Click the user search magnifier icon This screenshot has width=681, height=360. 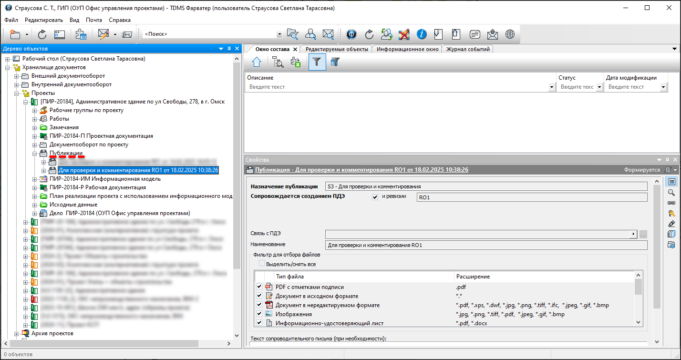[310, 34]
